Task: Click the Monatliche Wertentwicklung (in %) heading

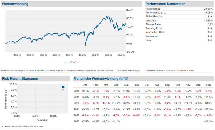Action: coord(101,79)
